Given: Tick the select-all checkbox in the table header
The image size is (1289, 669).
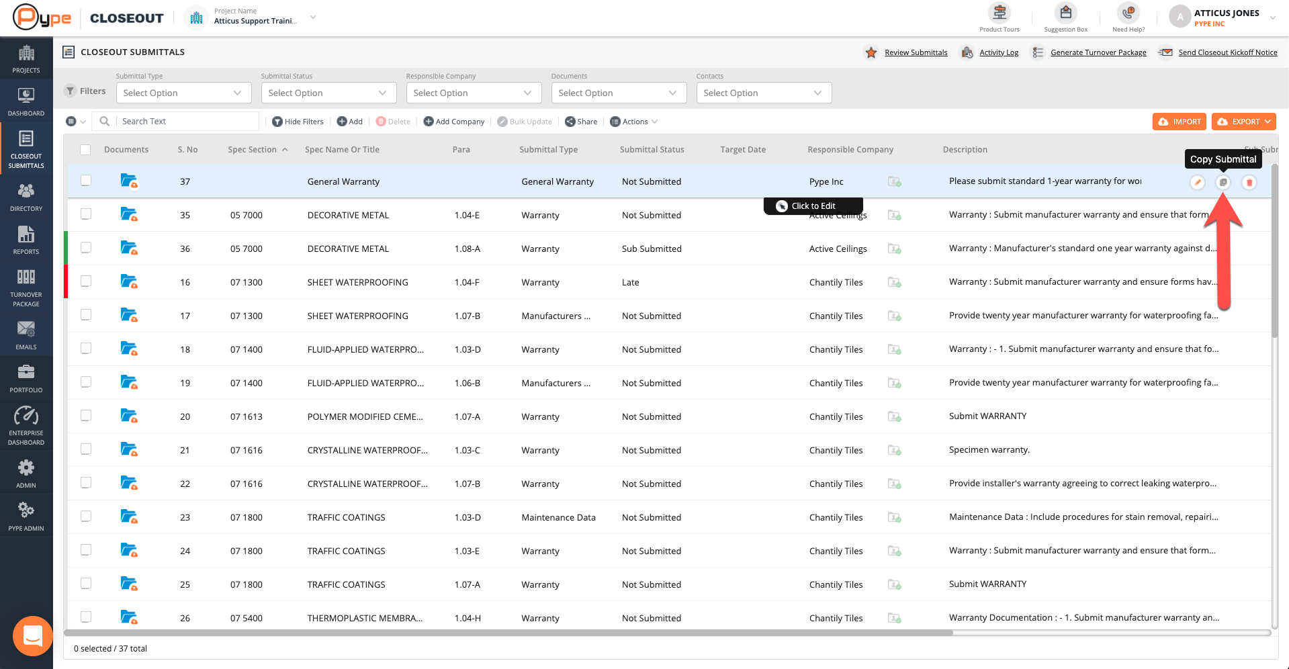Looking at the screenshot, I should [85, 150].
